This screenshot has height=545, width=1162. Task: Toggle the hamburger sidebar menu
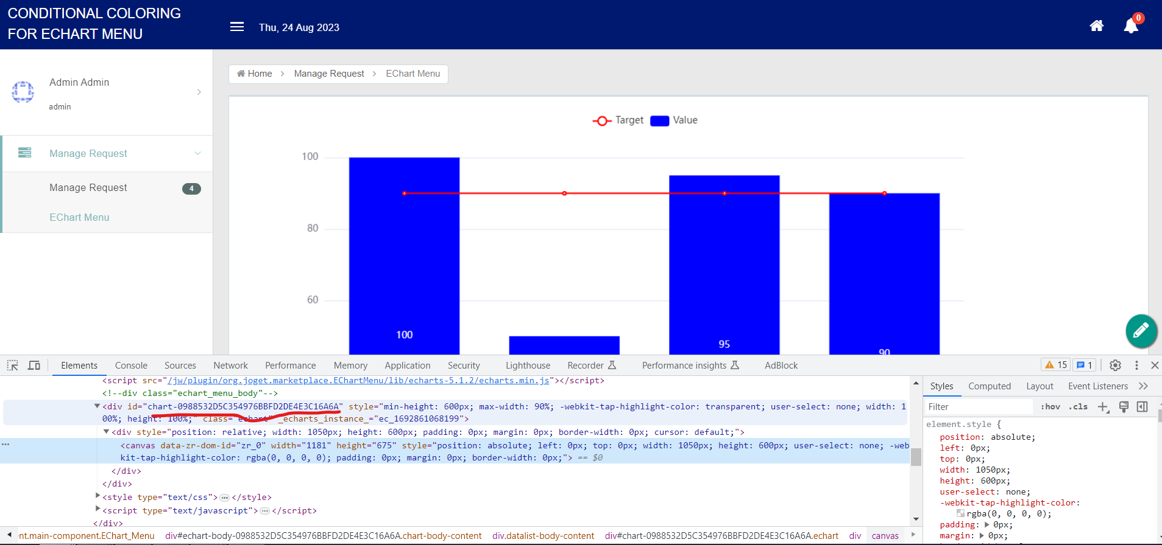pyautogui.click(x=237, y=27)
